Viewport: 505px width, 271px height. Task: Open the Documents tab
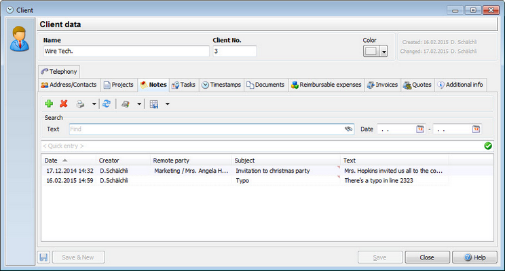coord(265,85)
